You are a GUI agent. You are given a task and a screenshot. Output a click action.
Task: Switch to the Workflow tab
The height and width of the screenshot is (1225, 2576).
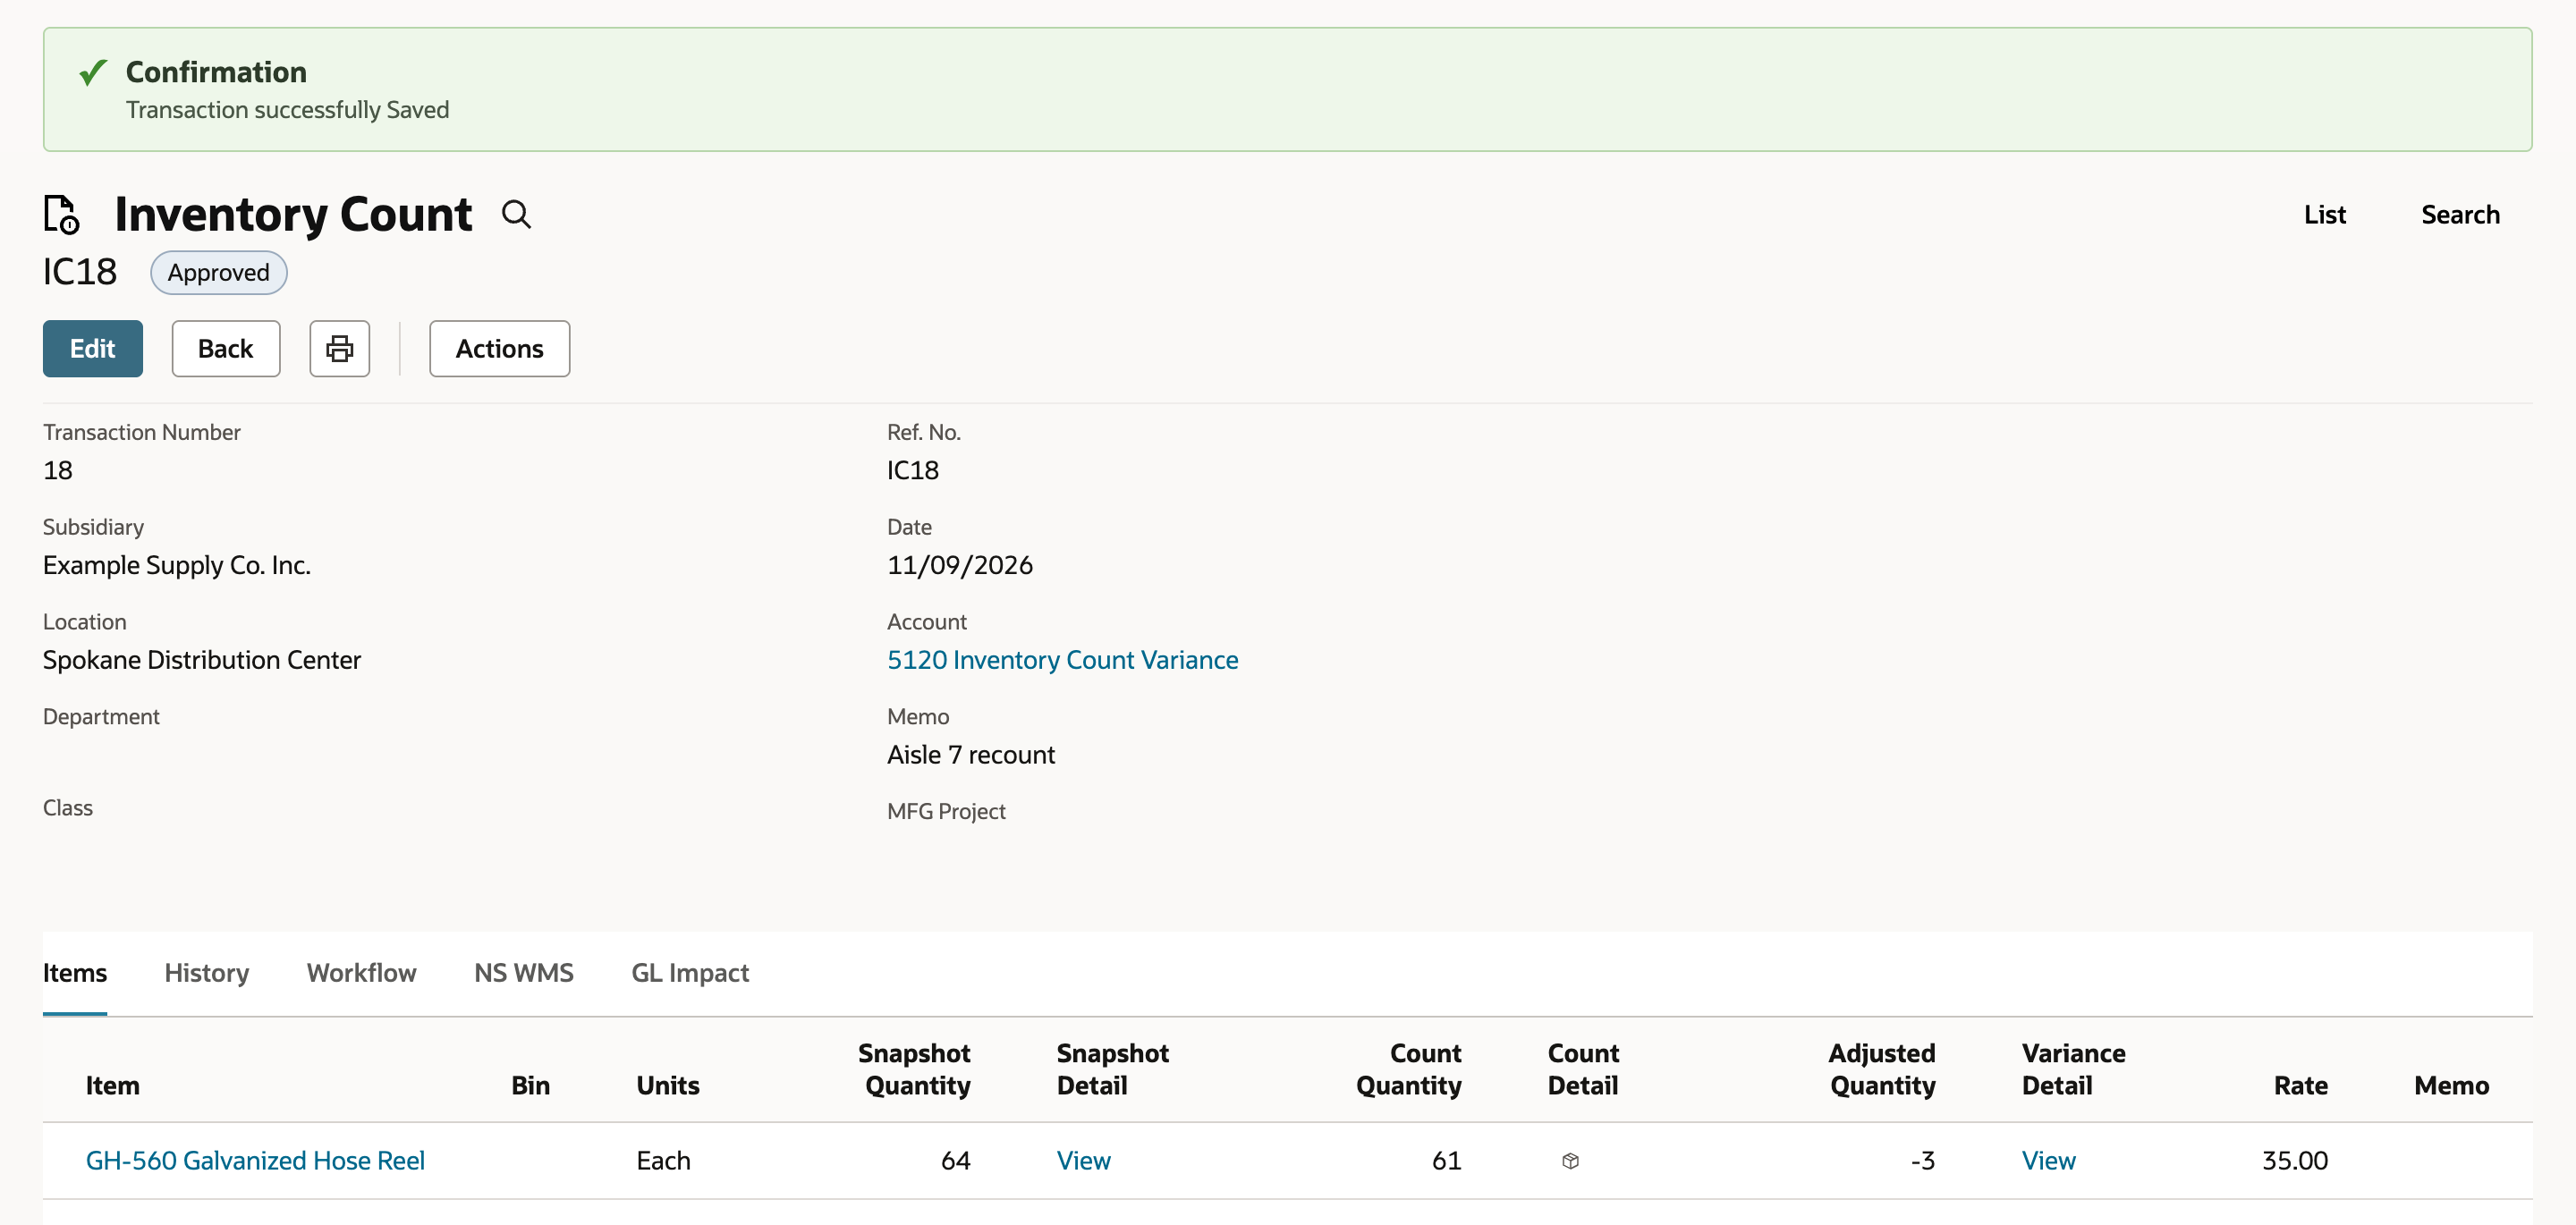pos(362,972)
